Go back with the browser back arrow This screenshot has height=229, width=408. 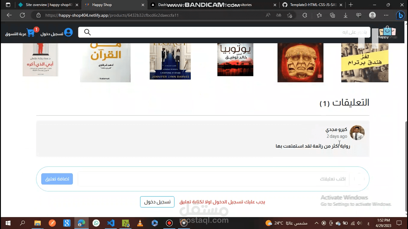tap(9, 15)
